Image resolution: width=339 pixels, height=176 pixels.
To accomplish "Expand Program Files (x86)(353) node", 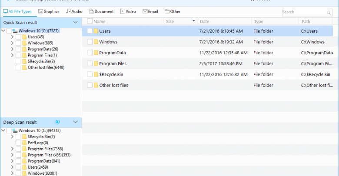I will coord(12,155).
